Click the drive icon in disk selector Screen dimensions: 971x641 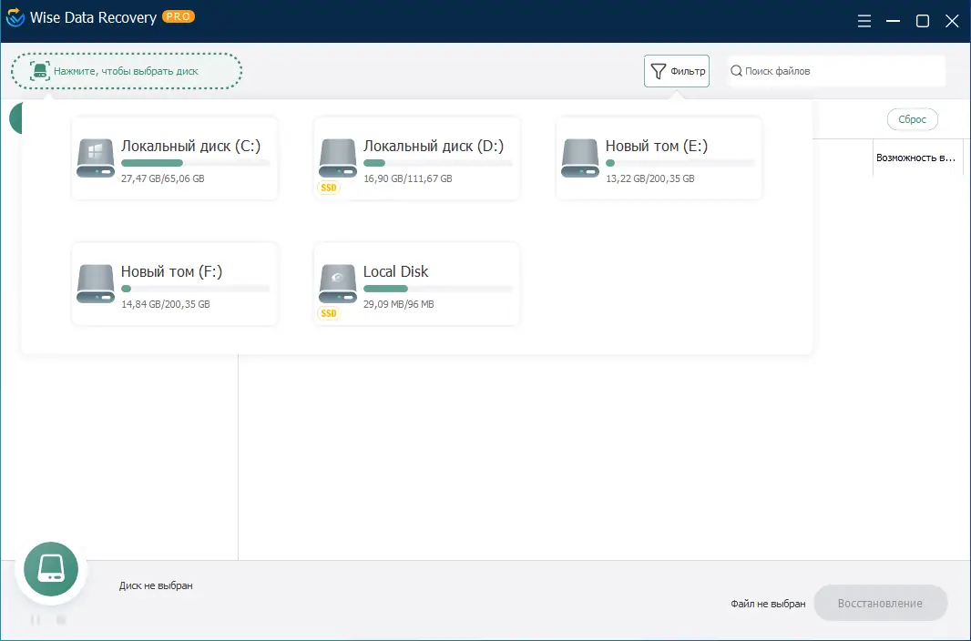click(40, 70)
